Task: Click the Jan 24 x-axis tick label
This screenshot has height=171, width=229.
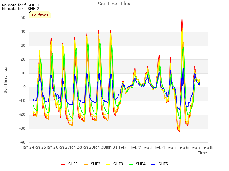Action: (28, 147)
